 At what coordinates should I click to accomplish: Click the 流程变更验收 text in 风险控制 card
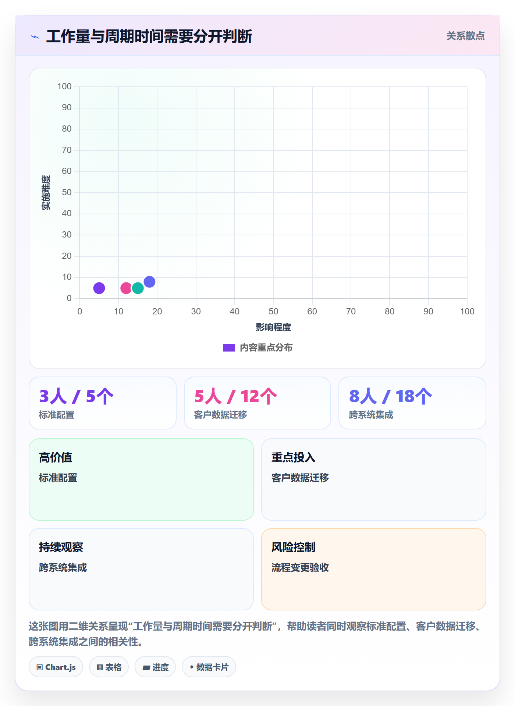[x=300, y=567]
